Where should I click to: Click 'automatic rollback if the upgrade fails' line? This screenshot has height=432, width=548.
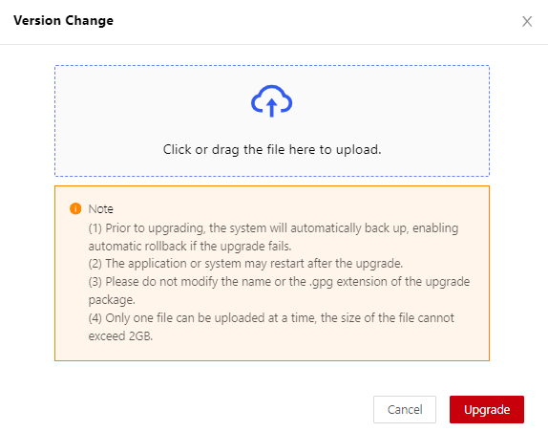tap(190, 247)
